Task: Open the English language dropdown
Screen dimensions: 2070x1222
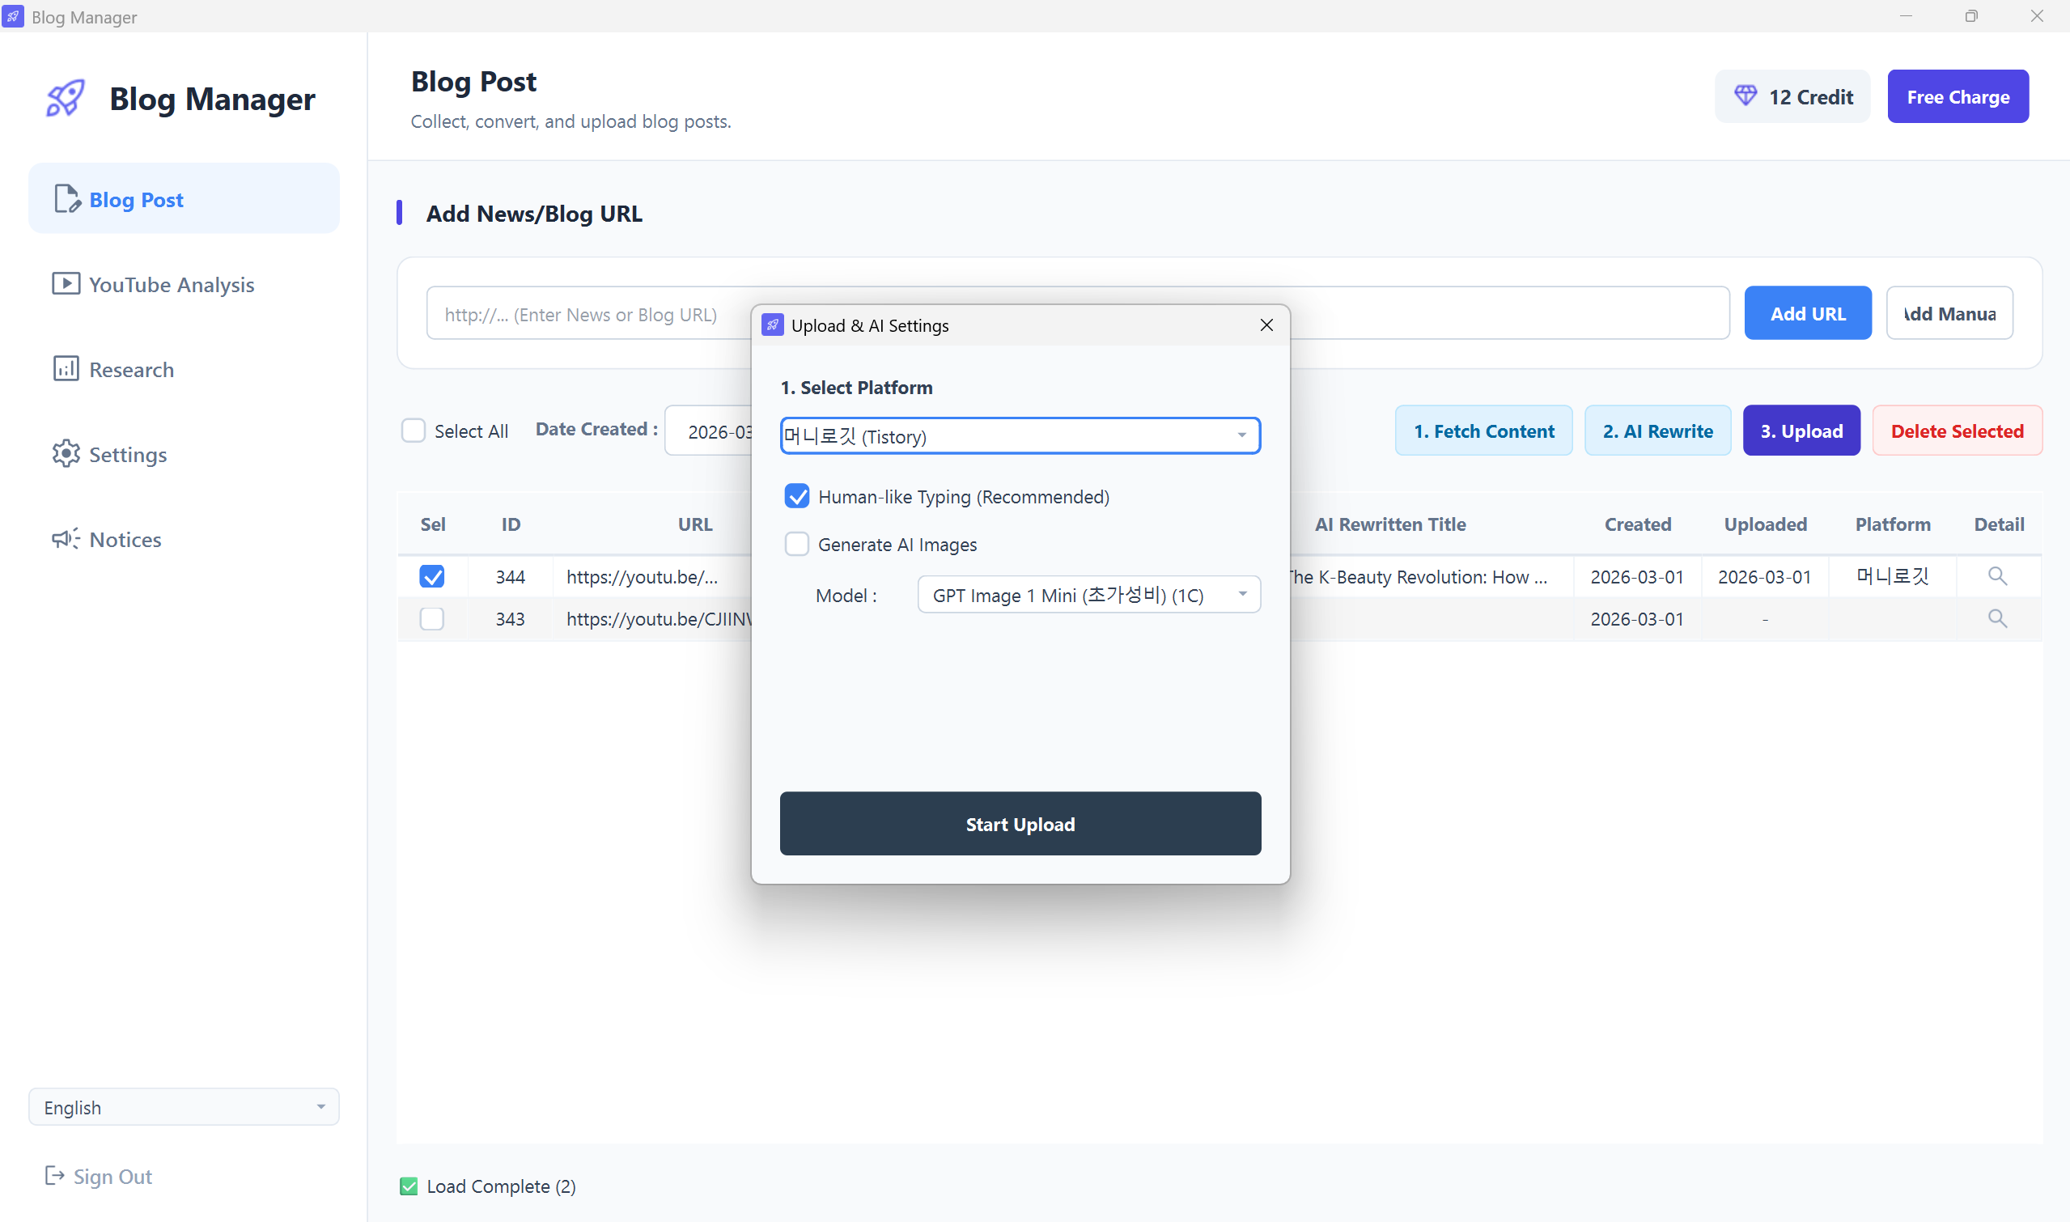Action: point(184,1107)
